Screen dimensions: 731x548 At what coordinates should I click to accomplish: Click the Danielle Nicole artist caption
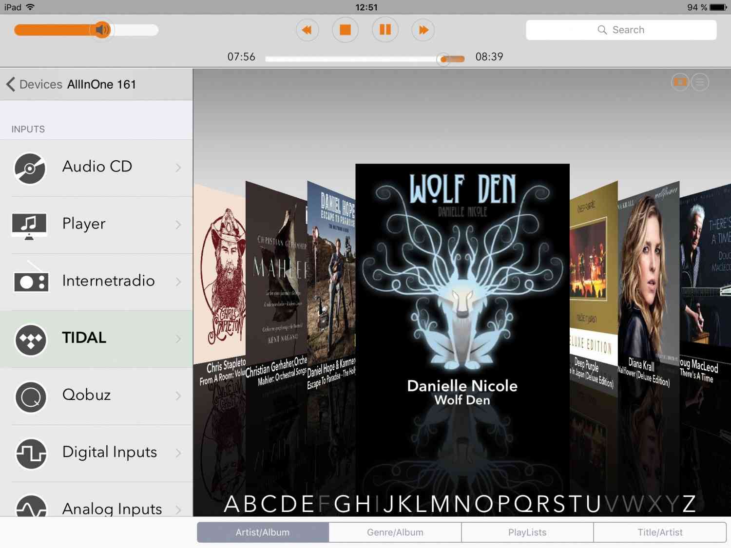[x=462, y=386]
